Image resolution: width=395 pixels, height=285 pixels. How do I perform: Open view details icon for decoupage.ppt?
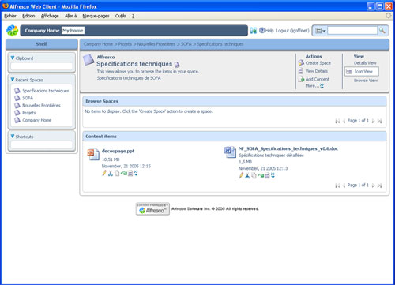click(130, 174)
